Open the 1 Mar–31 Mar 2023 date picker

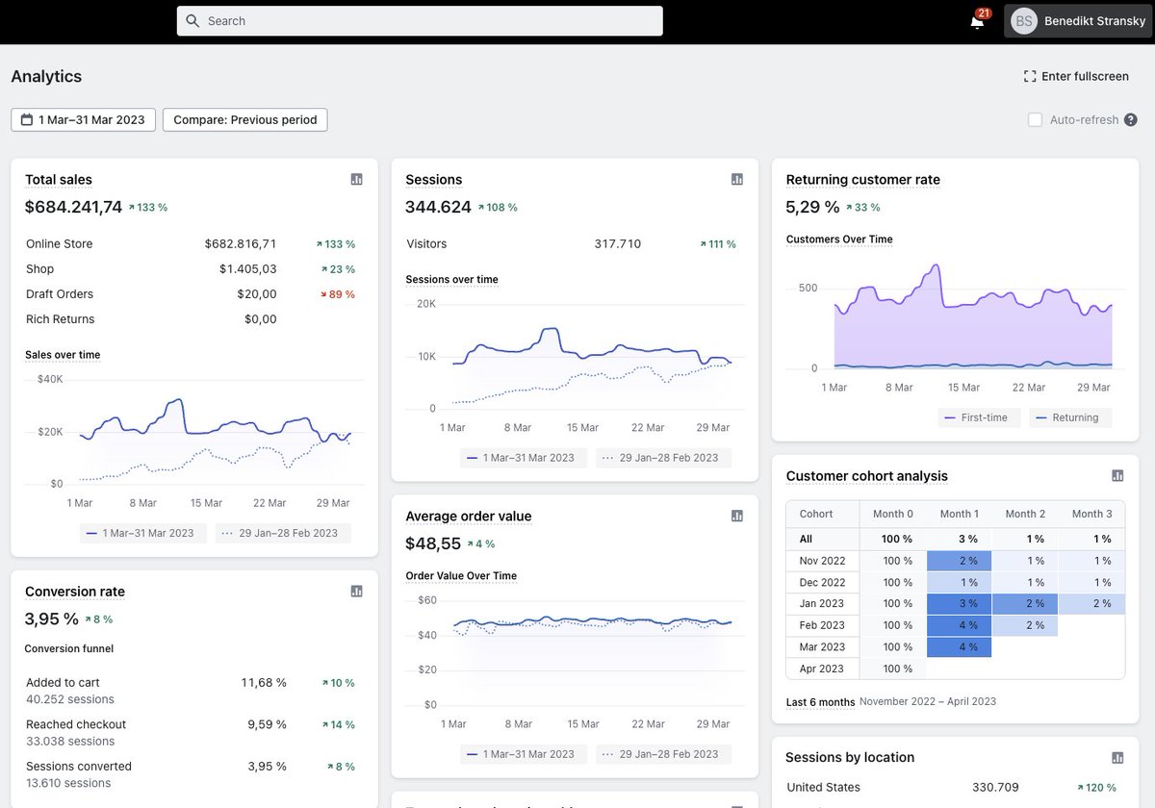coord(84,120)
